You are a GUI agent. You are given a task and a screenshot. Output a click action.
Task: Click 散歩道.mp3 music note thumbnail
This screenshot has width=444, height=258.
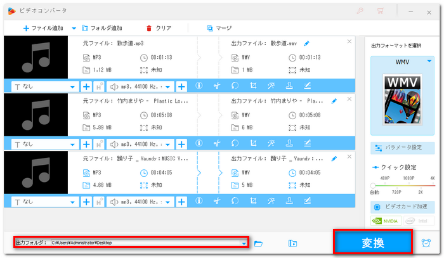click(x=36, y=57)
